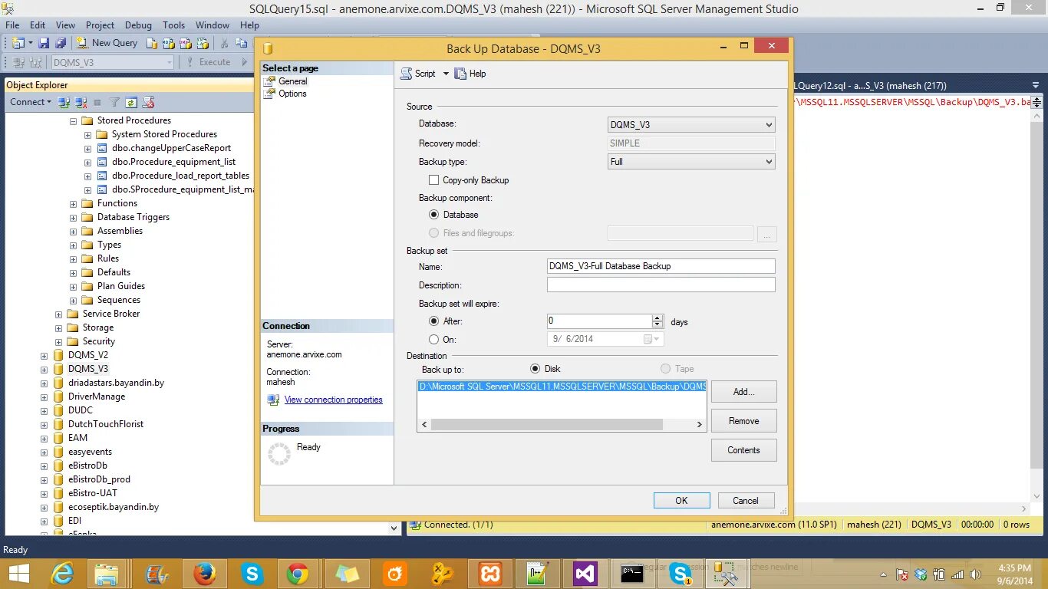Click the MDX query icon
Viewport: 1048px width, 589px height.
[x=169, y=43]
